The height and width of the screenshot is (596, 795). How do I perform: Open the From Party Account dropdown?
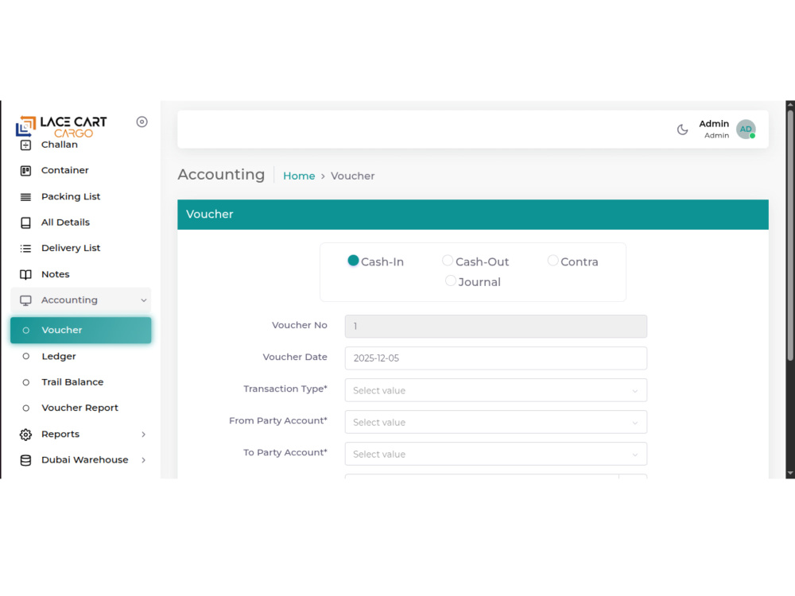click(496, 422)
